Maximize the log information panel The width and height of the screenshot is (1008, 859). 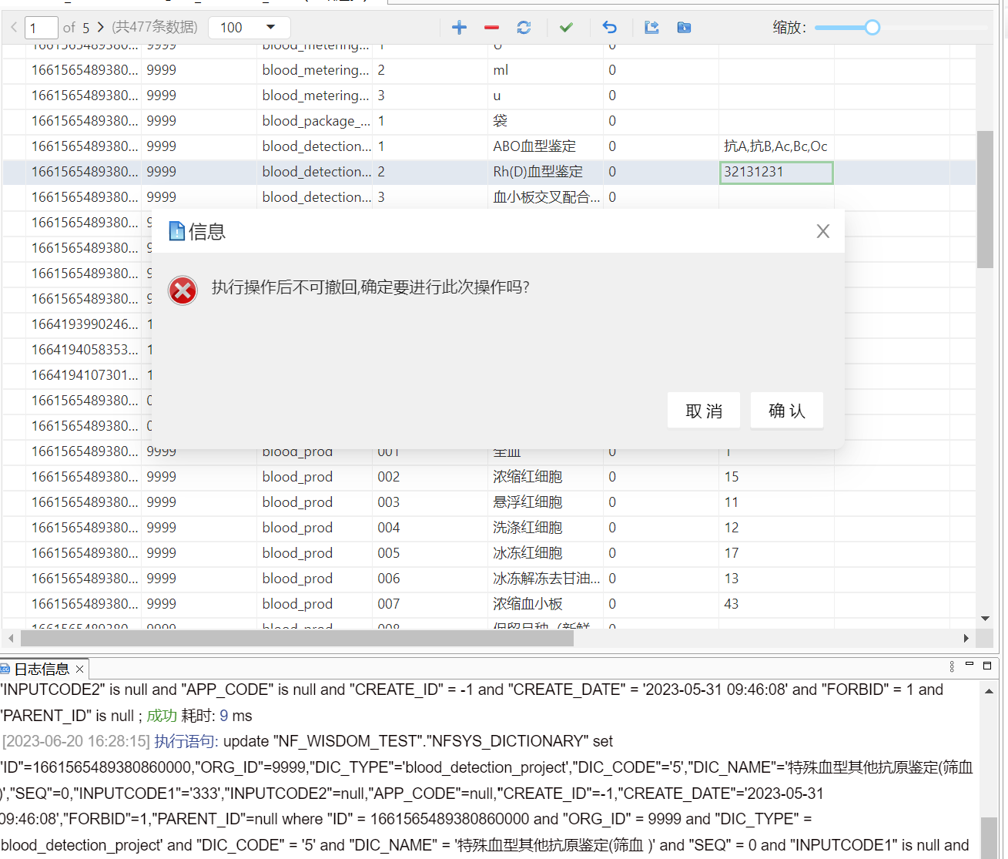987,666
